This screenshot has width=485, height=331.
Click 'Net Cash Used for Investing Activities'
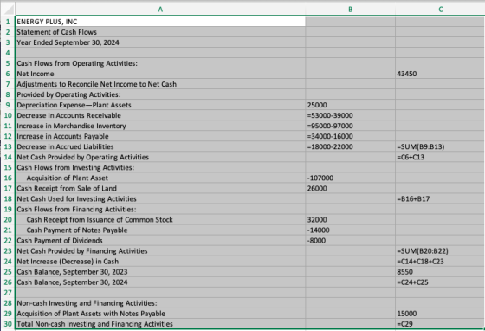(160, 199)
